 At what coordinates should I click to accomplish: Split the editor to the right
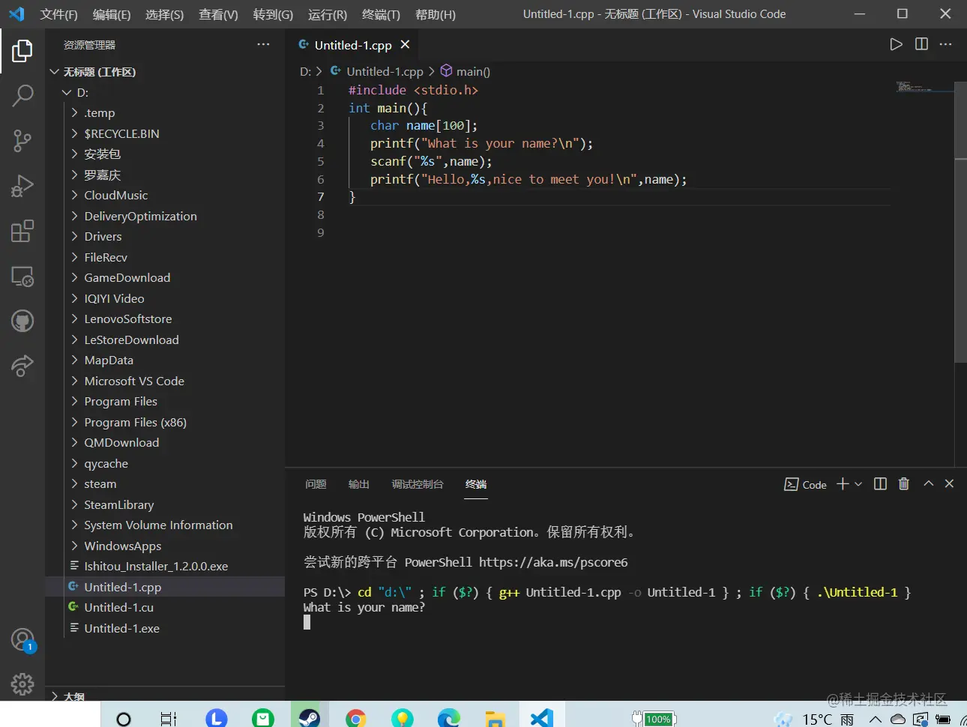coord(921,44)
